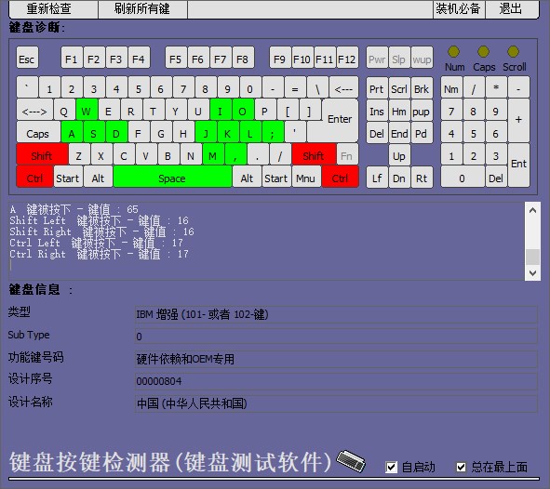Toggle the 总在最上面 checkbox
This screenshot has width=550, height=489.
pyautogui.click(x=461, y=467)
